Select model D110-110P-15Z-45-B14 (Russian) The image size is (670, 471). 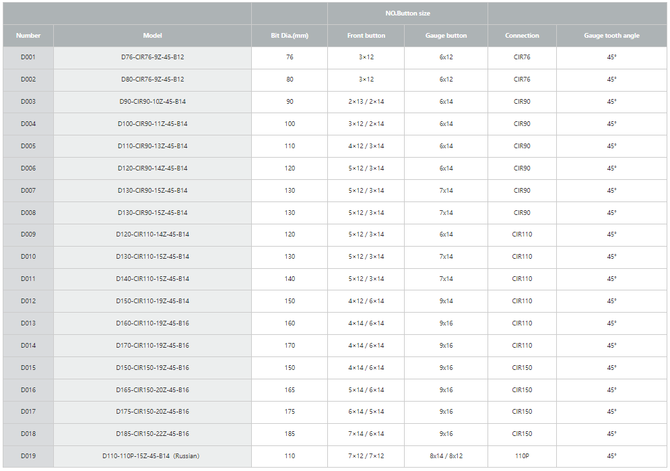point(151,456)
